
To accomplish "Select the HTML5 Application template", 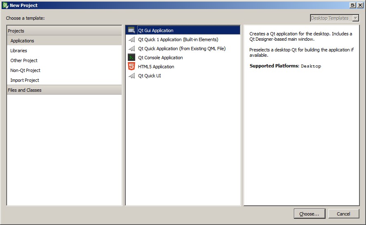I will click(x=183, y=67).
